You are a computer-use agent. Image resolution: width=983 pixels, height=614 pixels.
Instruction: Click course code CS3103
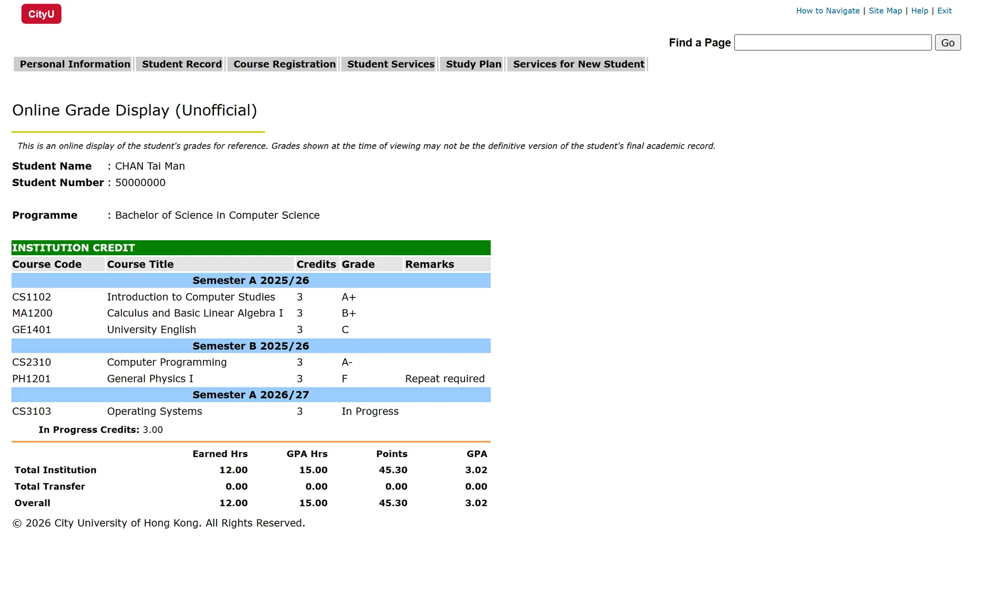32,412
